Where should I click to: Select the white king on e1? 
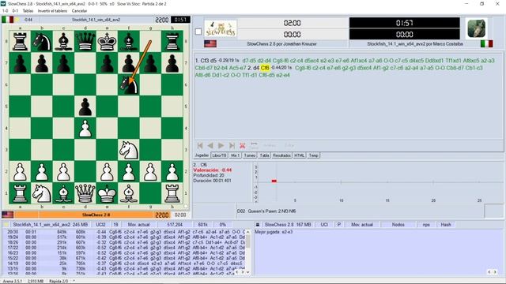[107, 193]
